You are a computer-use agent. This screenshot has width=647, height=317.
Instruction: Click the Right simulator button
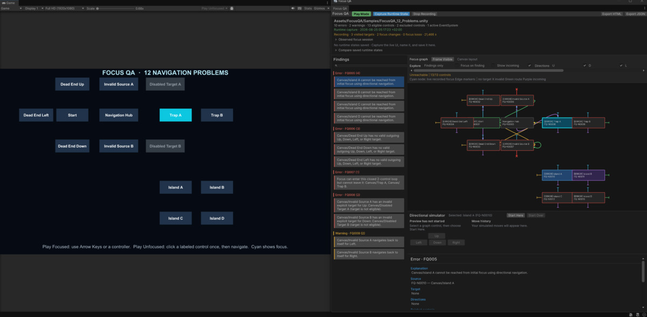456,243
